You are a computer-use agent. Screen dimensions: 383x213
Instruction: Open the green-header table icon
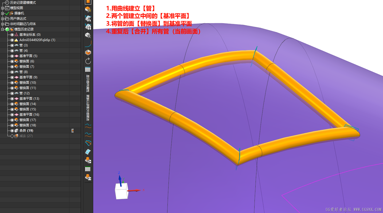point(88,169)
